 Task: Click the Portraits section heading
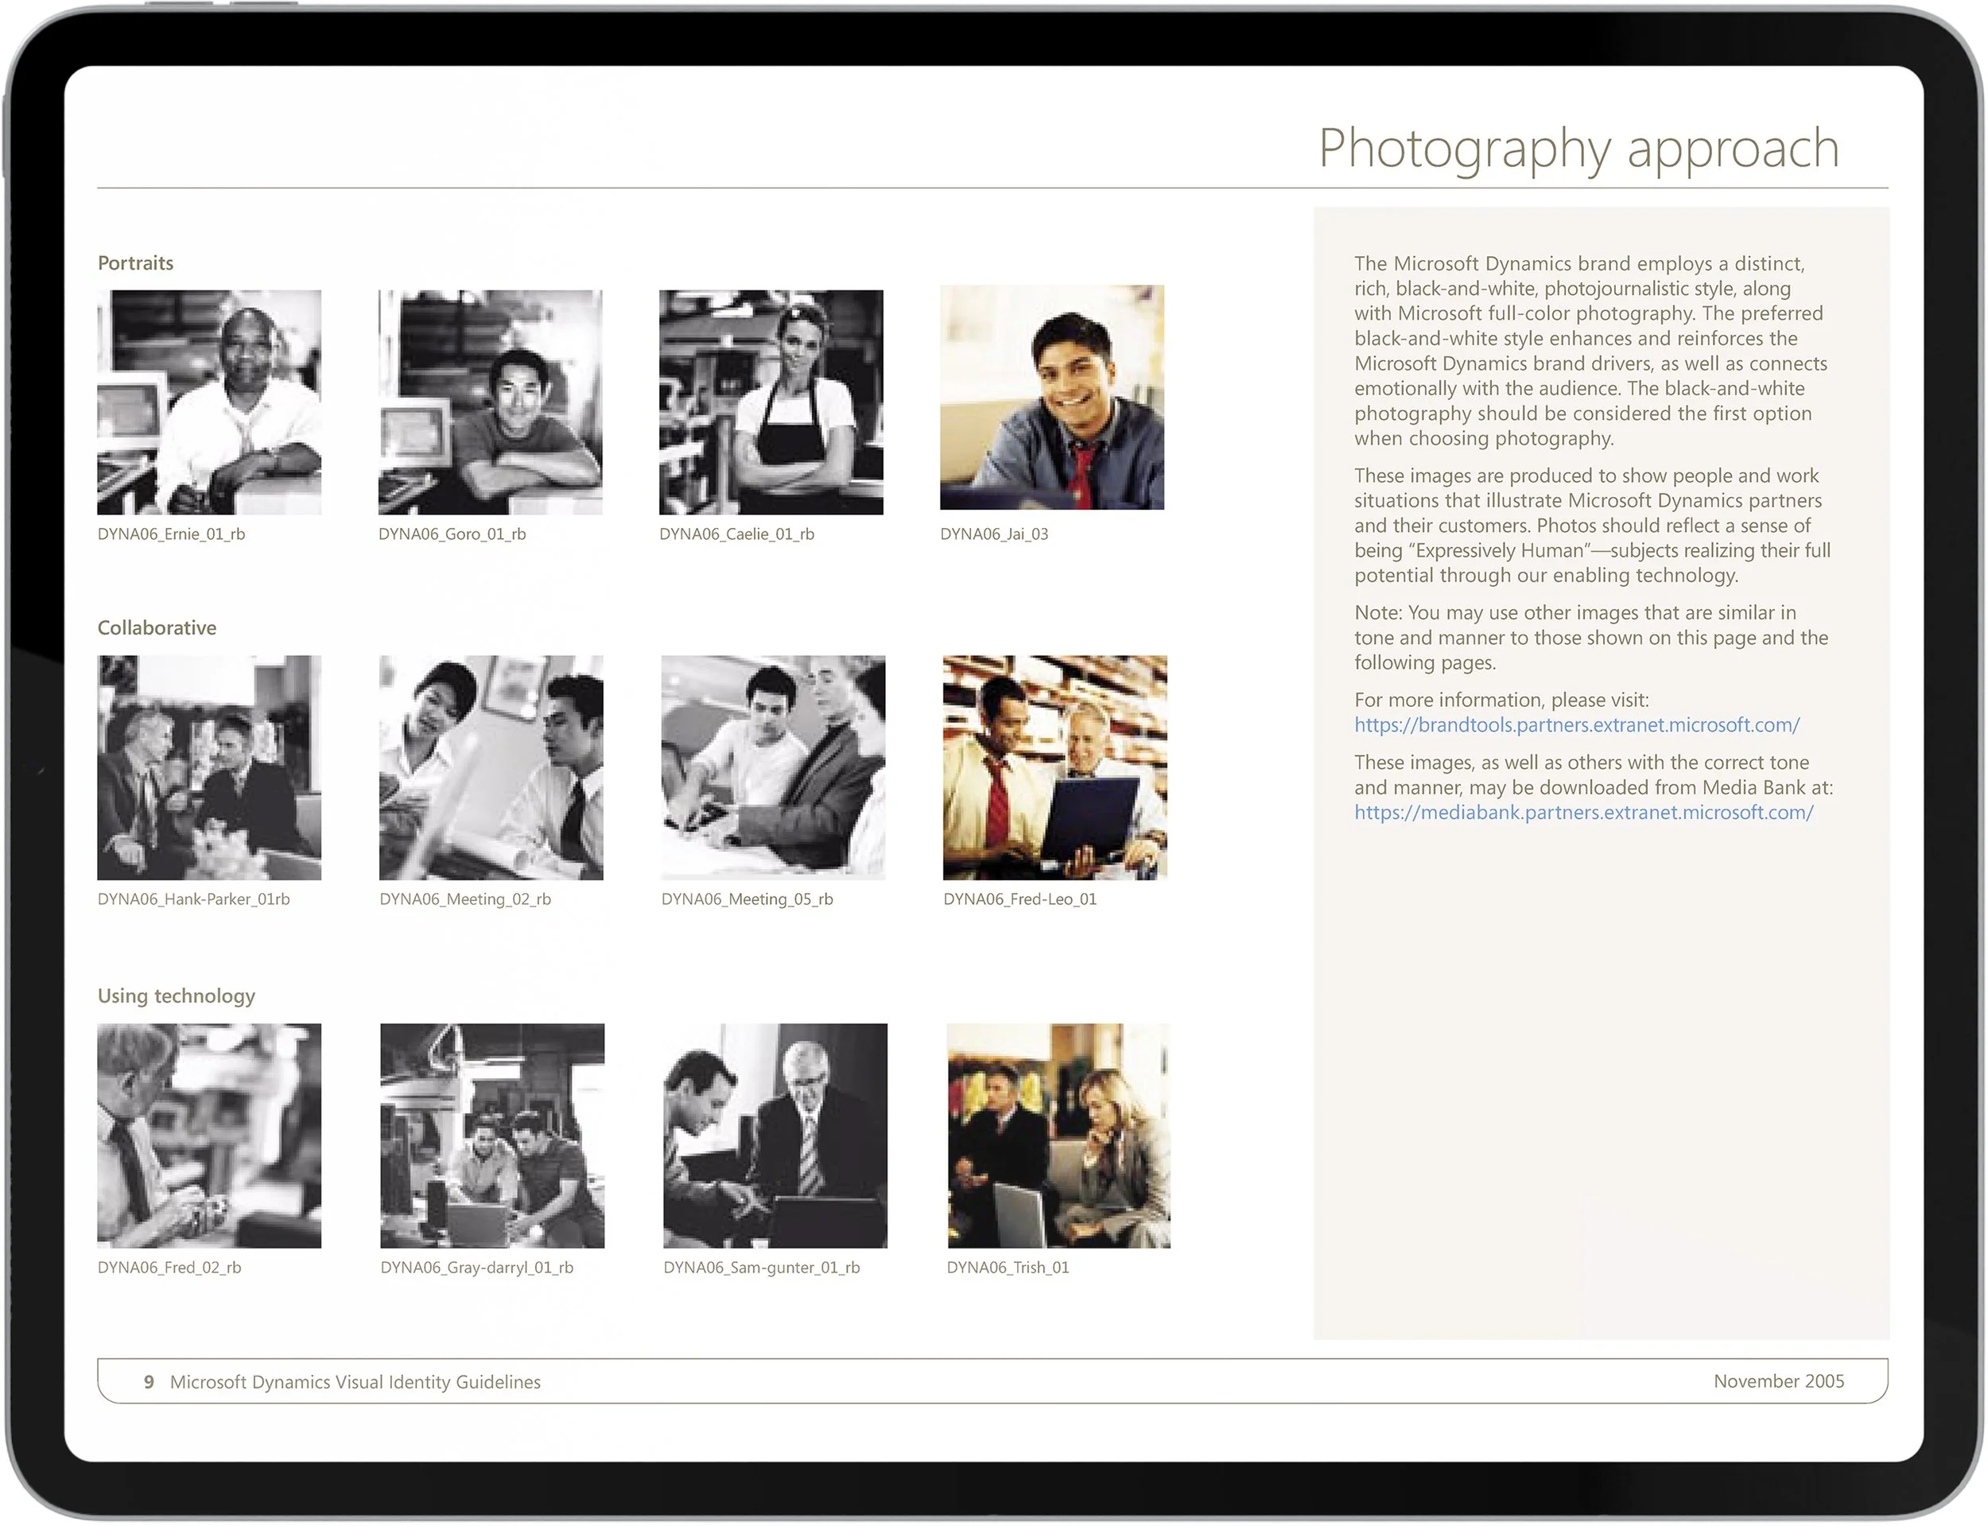(x=135, y=262)
